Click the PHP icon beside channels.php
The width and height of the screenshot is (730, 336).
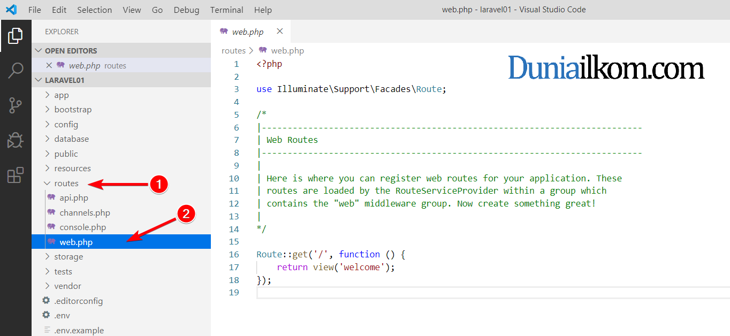point(51,212)
